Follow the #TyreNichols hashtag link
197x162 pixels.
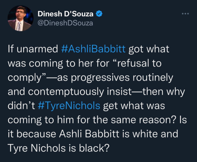coord(69,106)
